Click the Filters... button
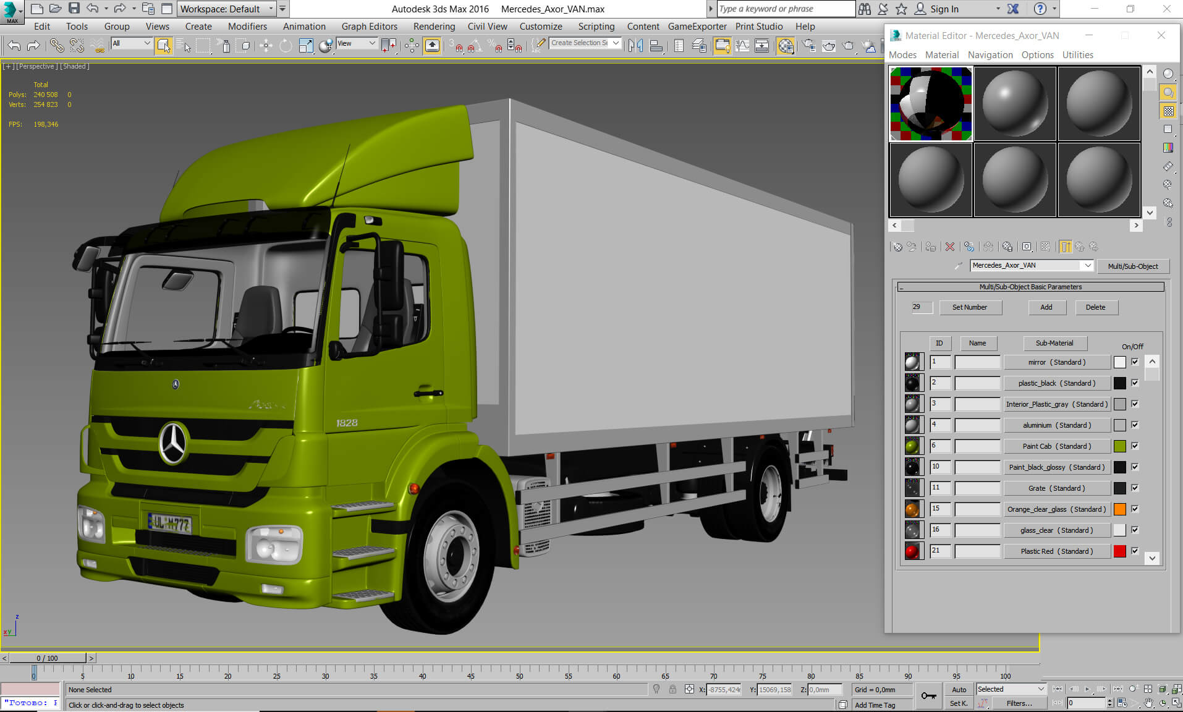This screenshot has height=712, width=1183. coord(1019,703)
